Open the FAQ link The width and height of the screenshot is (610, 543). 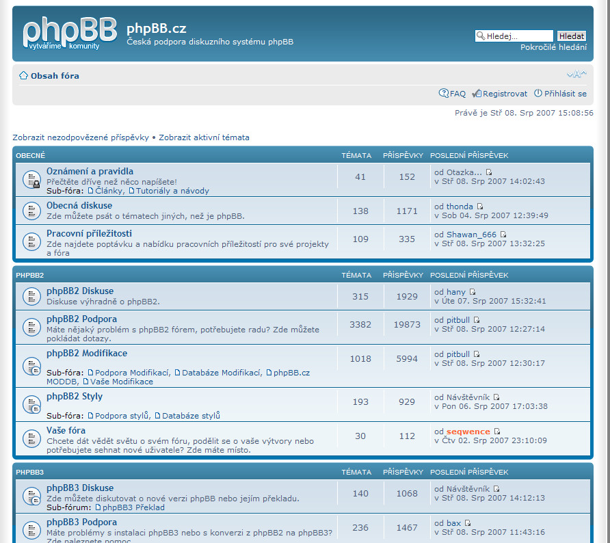click(457, 94)
